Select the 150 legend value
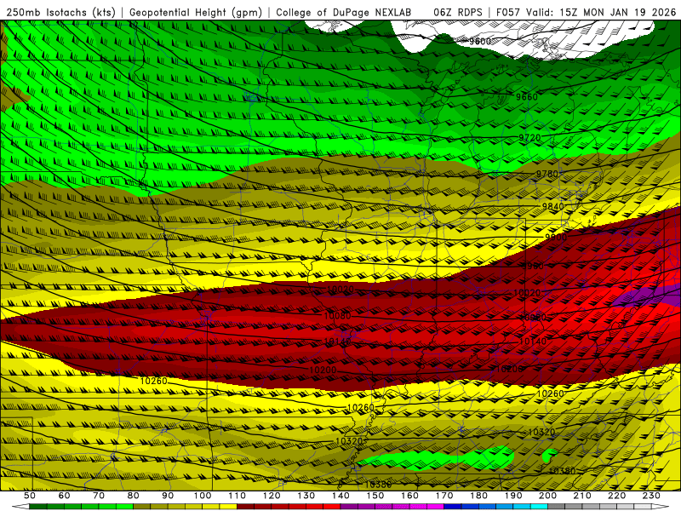This screenshot has height=511, width=681. pyautogui.click(x=375, y=496)
